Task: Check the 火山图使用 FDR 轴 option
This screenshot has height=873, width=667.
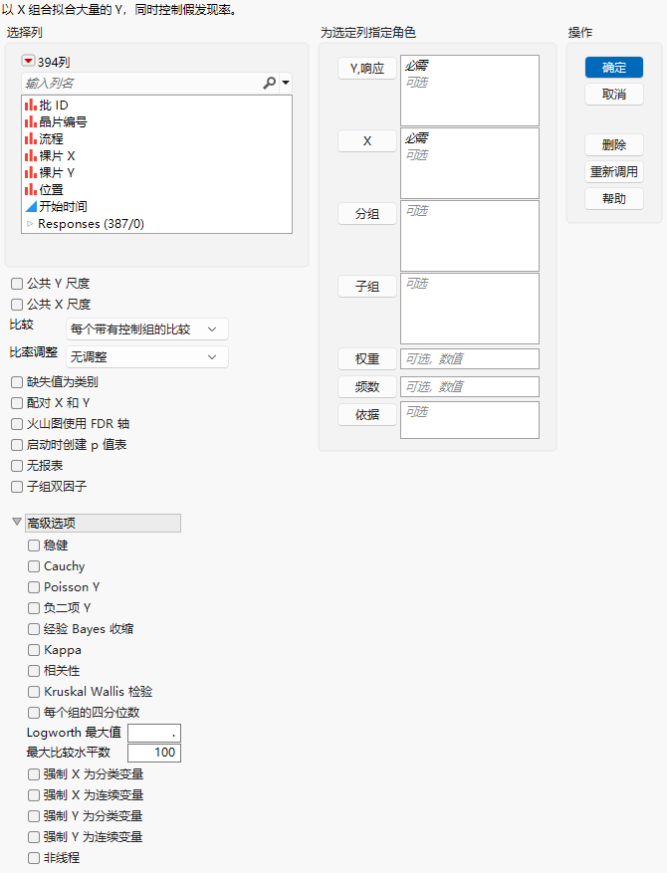Action: point(17,424)
